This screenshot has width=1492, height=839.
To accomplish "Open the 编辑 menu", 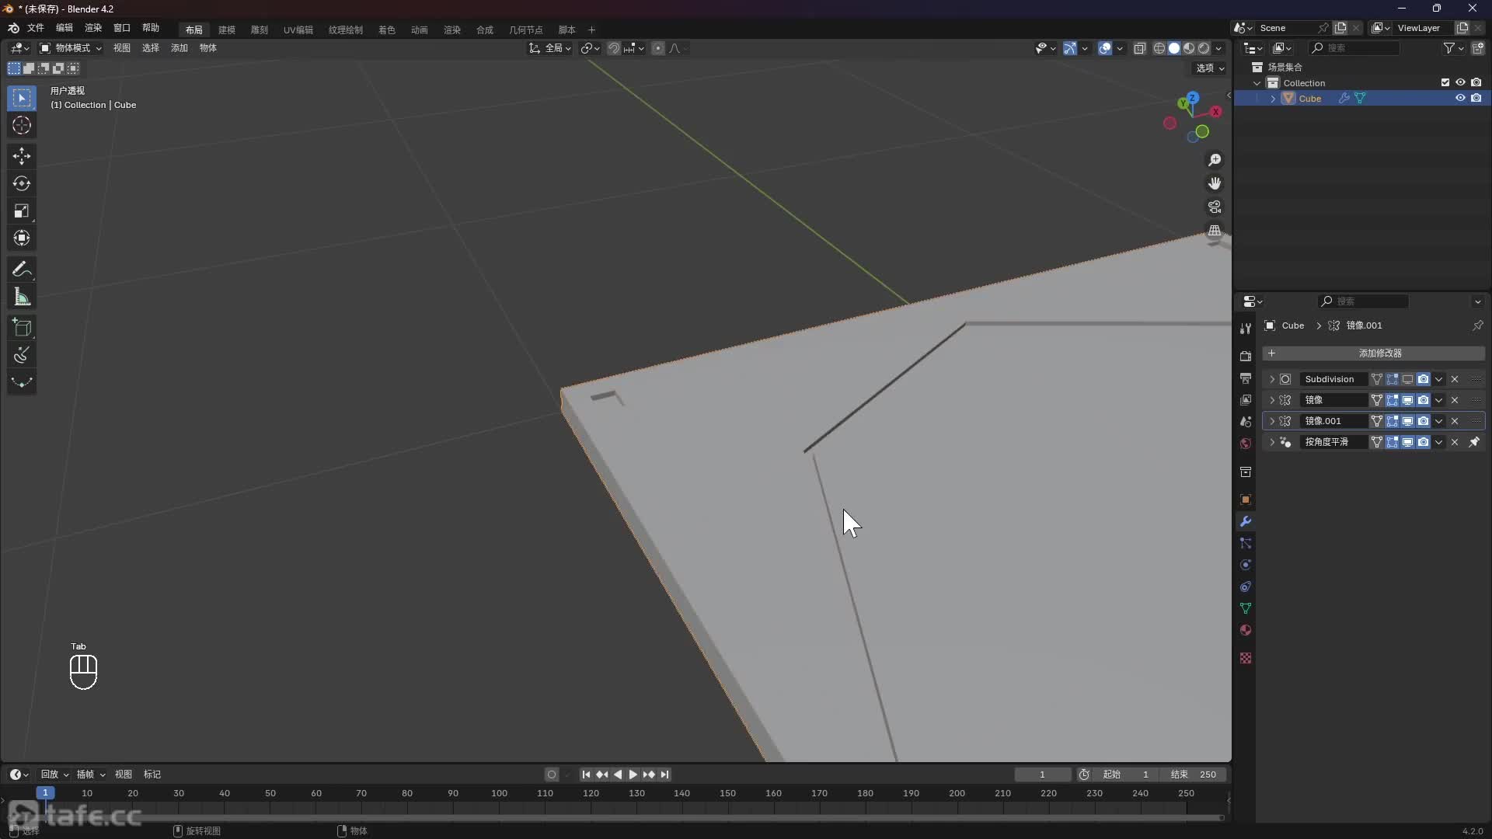I will 64,28.
